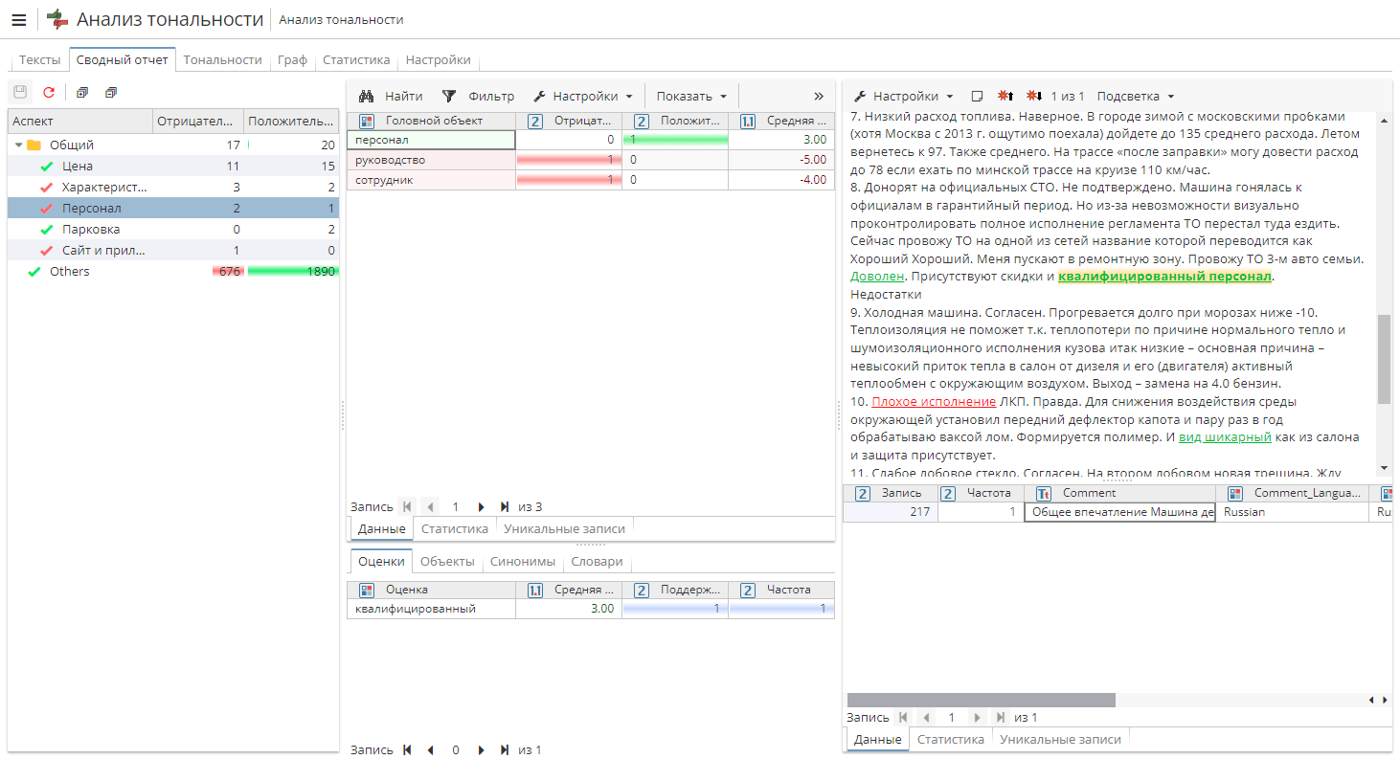Click highlighted phrase квалифицированный персонал
This screenshot has width=1400, height=759.
(x=1164, y=277)
